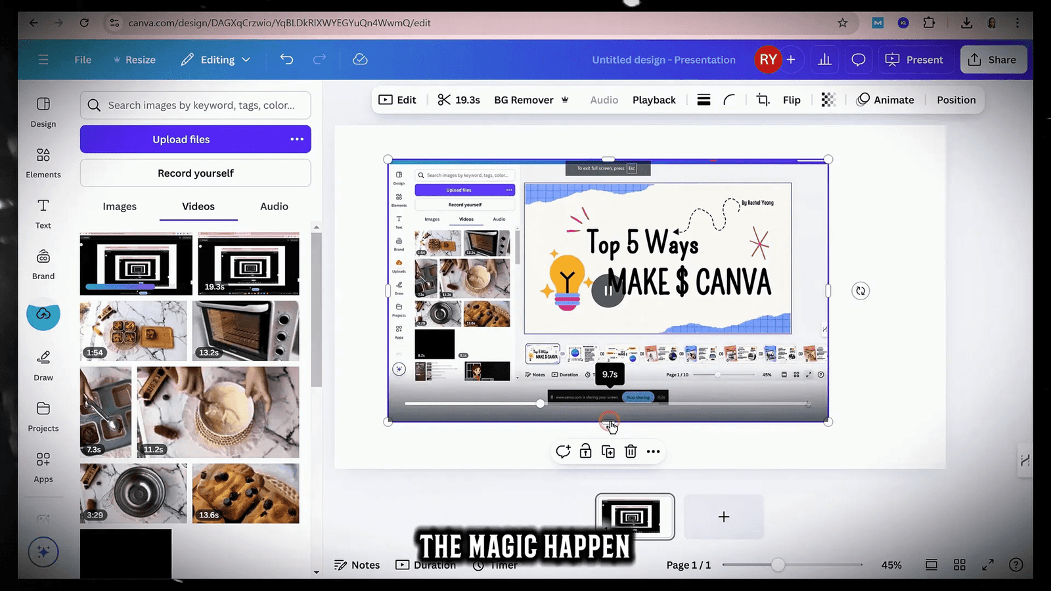This screenshot has width=1051, height=591.
Task: Bookmark this page with star icon
Action: [x=843, y=23]
